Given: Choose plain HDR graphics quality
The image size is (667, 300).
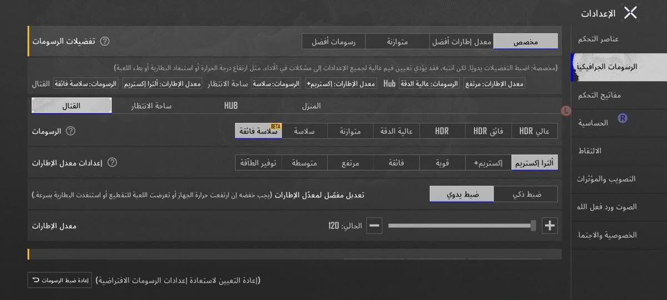Looking at the screenshot, I should 442,131.
